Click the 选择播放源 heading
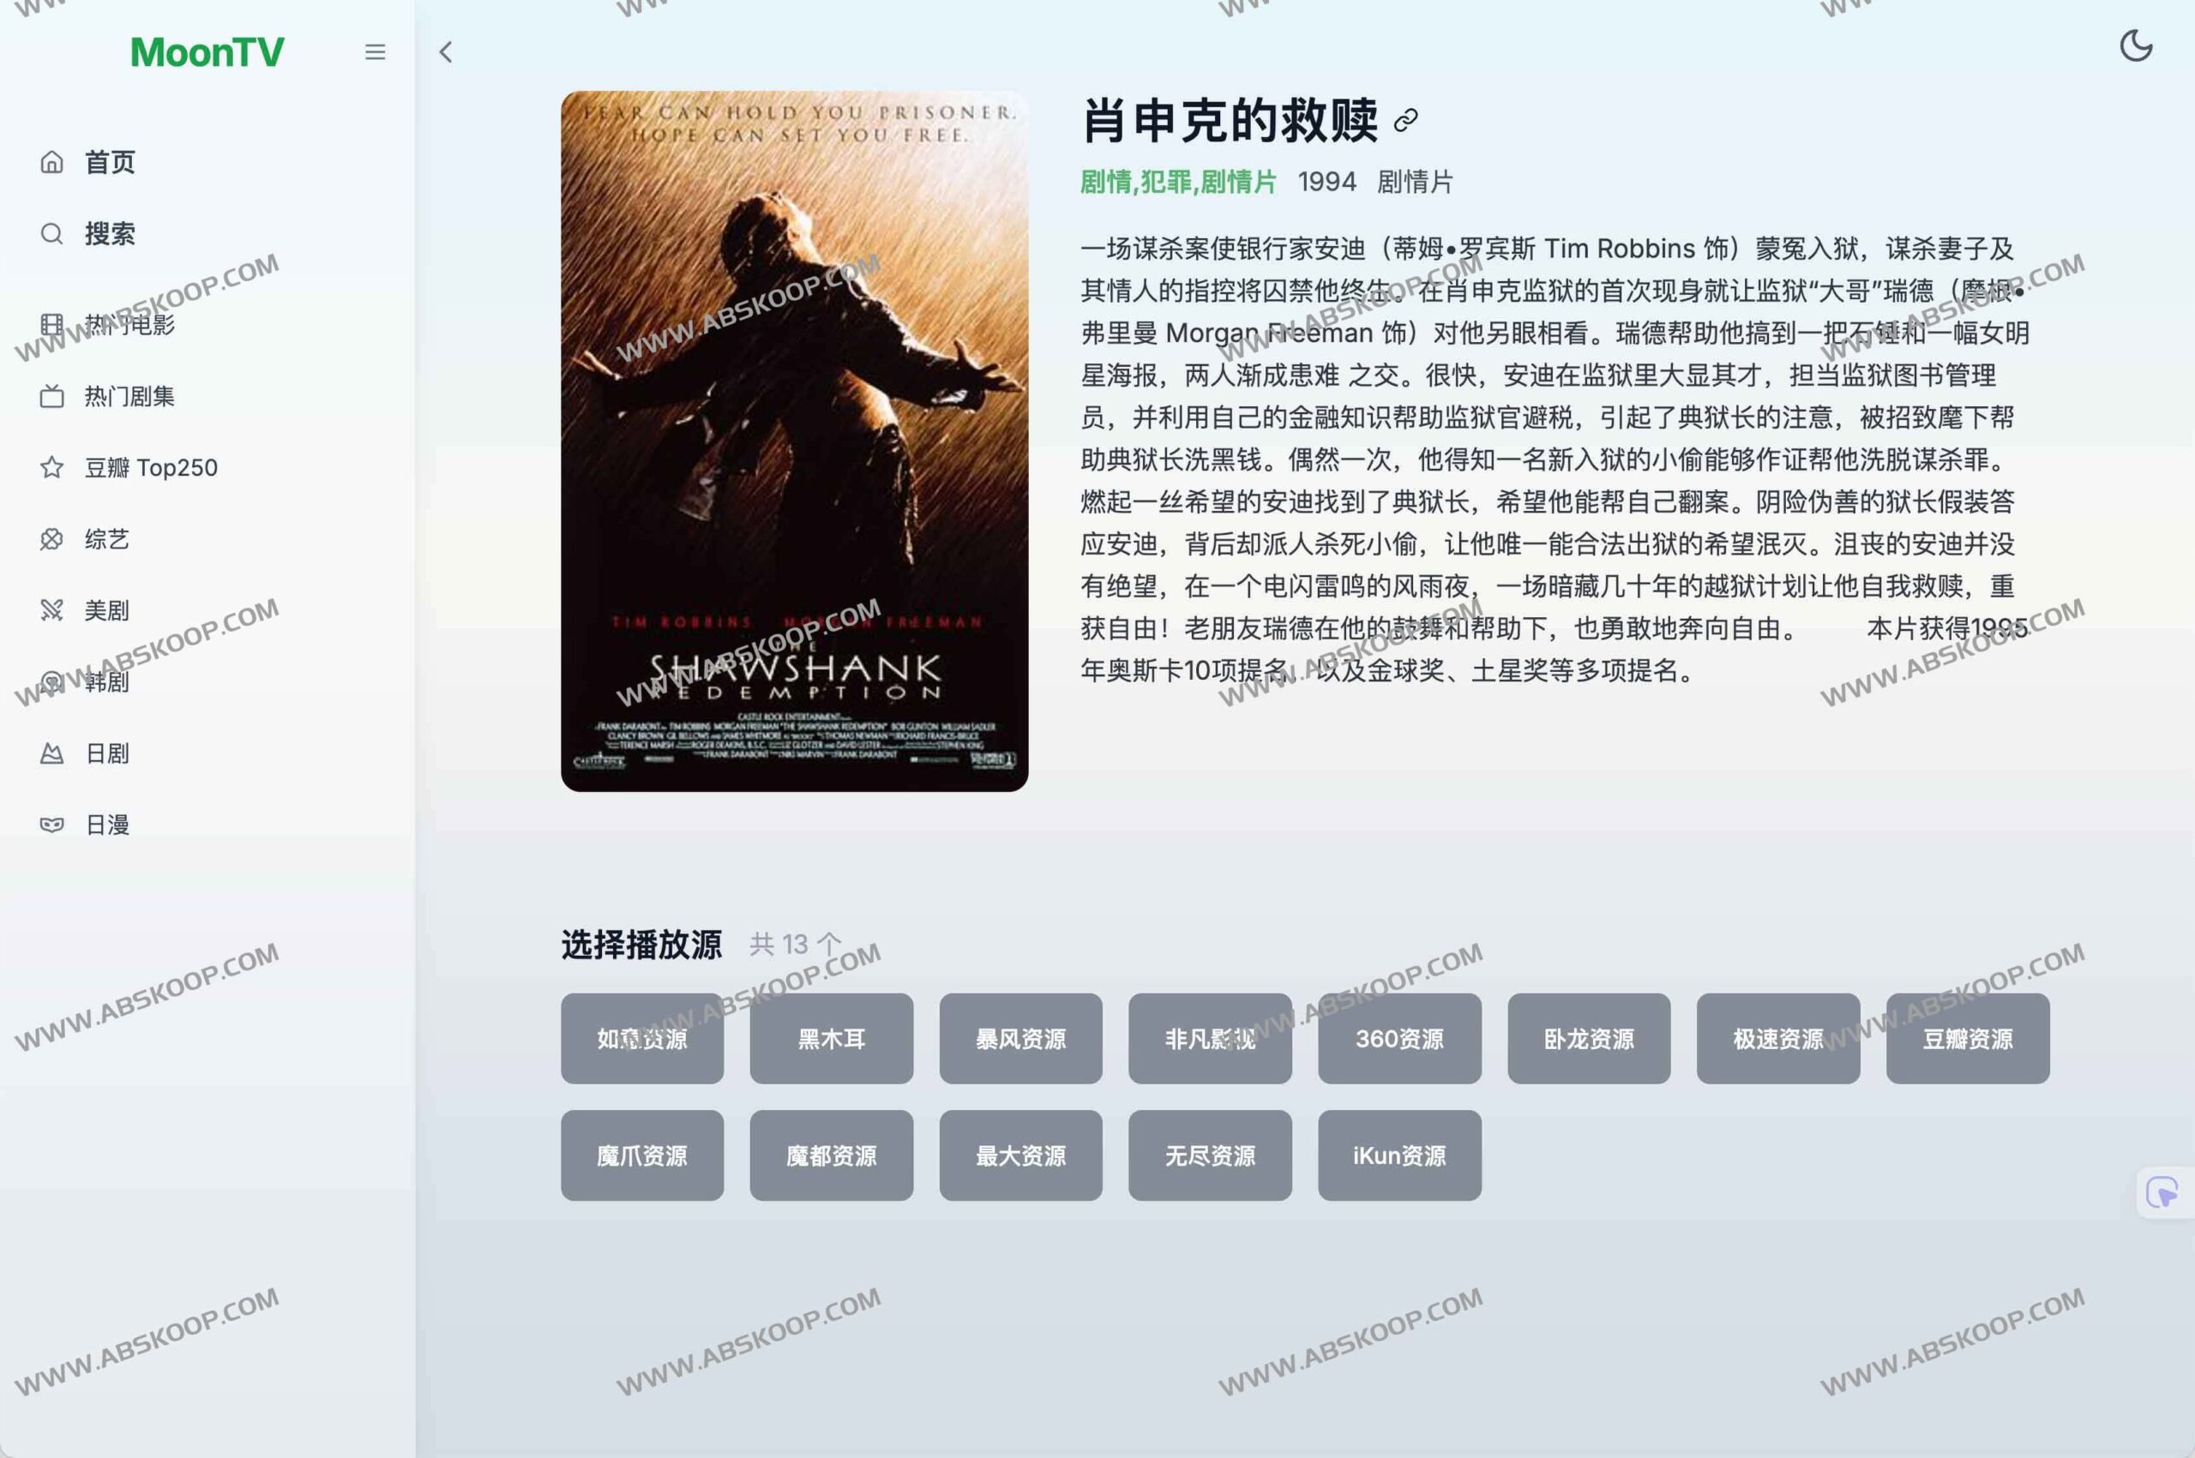Viewport: 2195px width, 1458px height. point(640,945)
